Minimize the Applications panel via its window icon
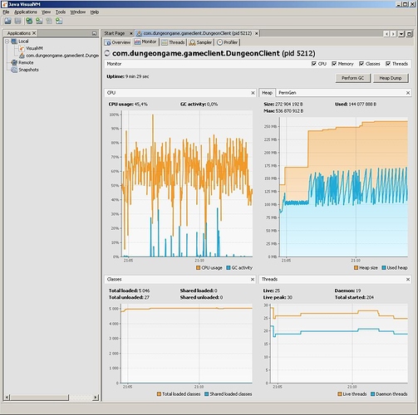This screenshot has width=418, height=415. click(x=94, y=33)
